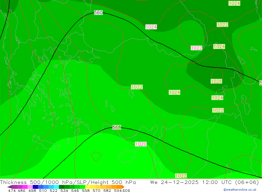Pick the brightest green legend swatch
Image resolution: width=262 pixels, height=192 pixels.
[82, 187]
